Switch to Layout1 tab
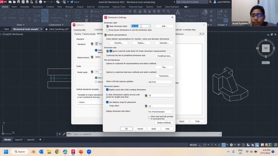Viewport: 278px width, 156px height. pyautogui.click(x=19, y=140)
